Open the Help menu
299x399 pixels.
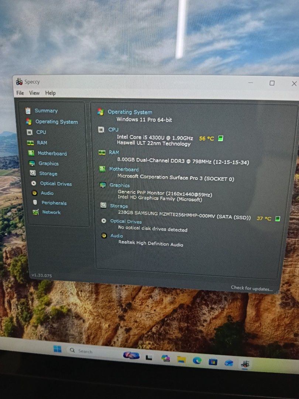[50, 93]
